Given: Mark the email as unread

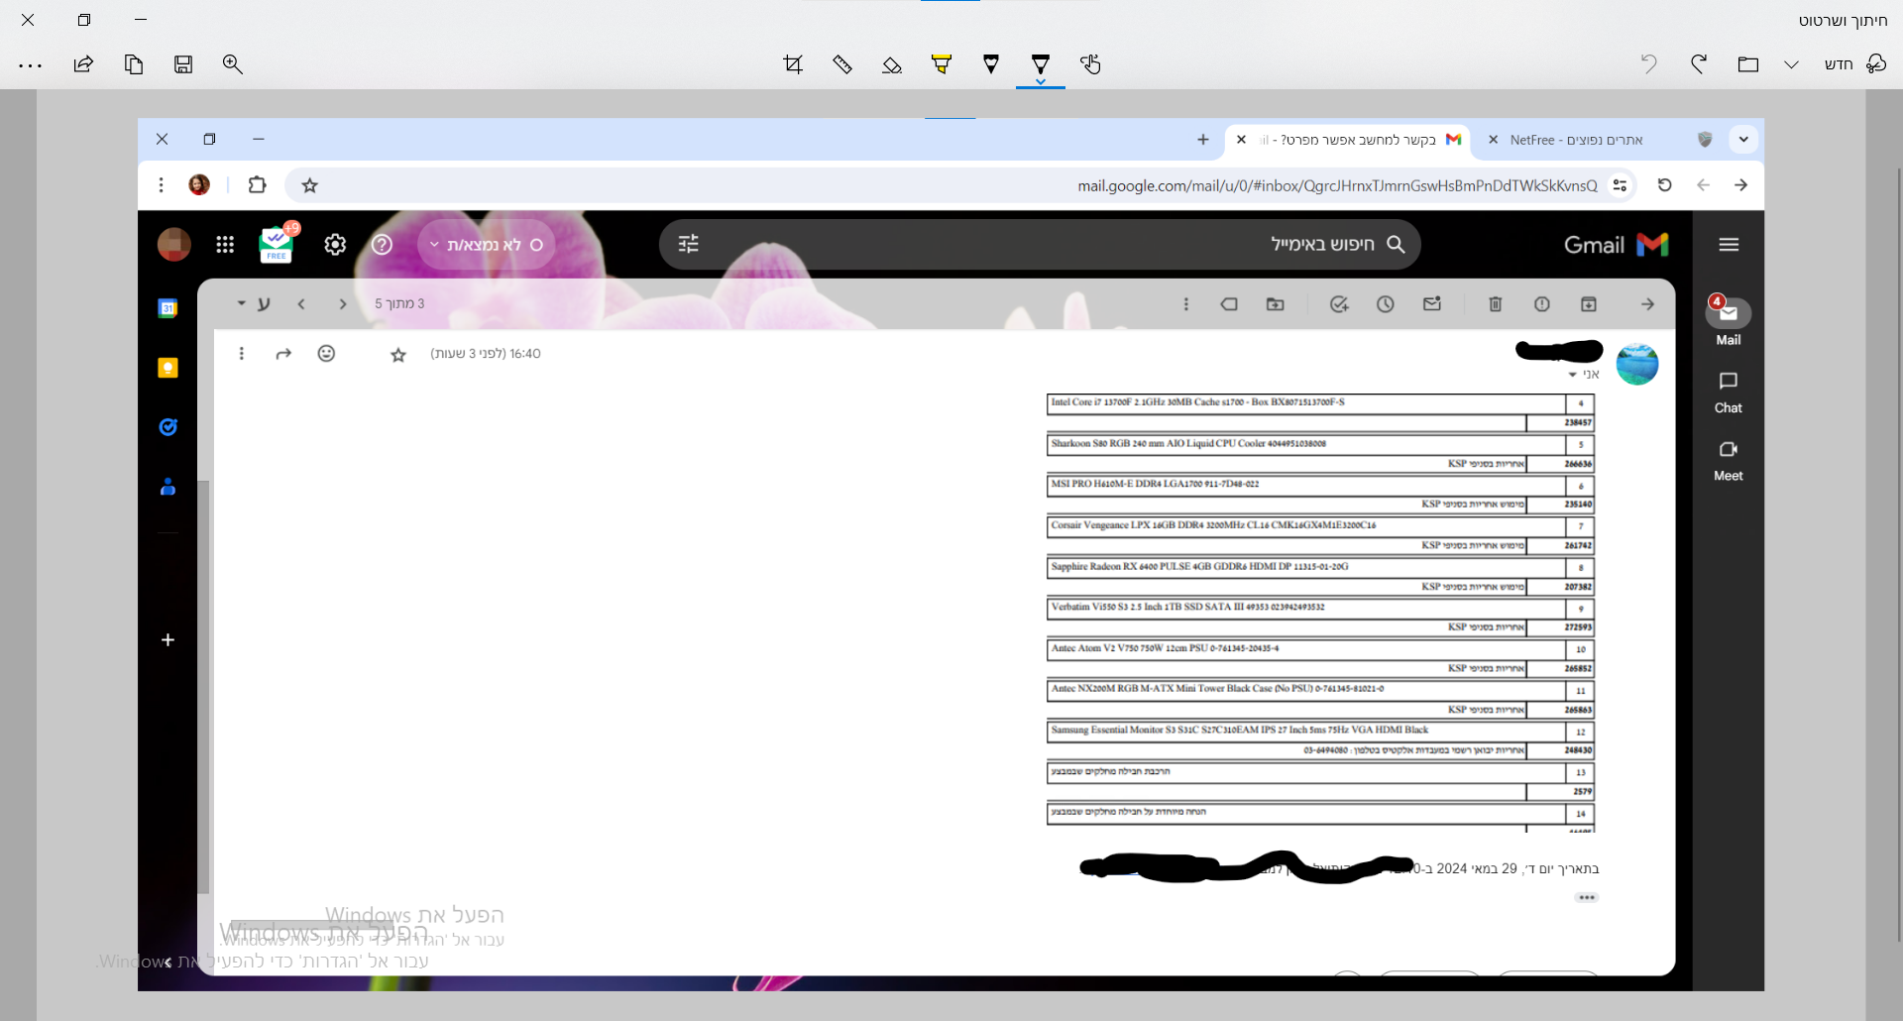Looking at the screenshot, I should [x=1432, y=304].
